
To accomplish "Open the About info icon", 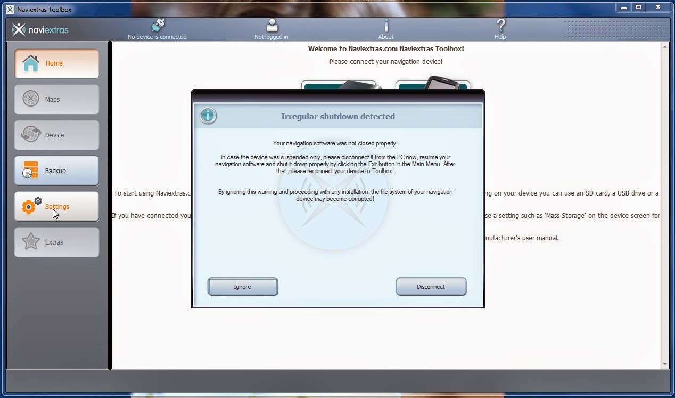I will [x=386, y=25].
